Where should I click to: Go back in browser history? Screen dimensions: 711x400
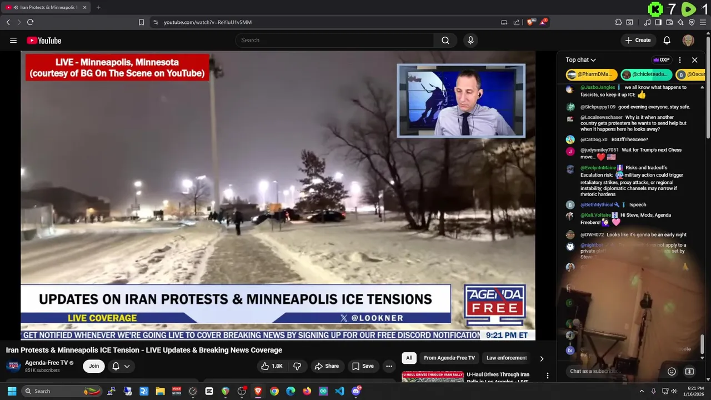8,22
